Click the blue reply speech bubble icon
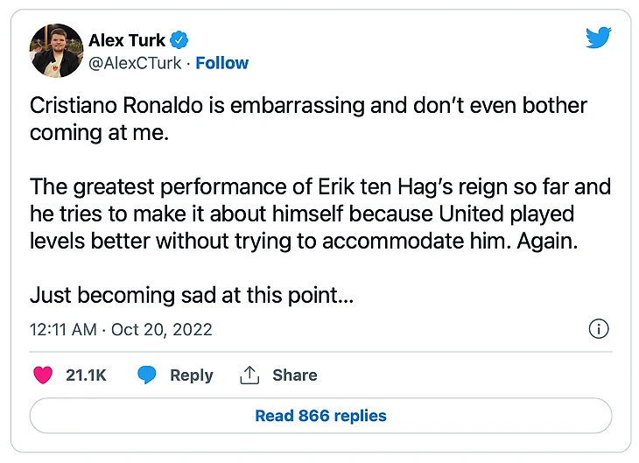 [147, 375]
